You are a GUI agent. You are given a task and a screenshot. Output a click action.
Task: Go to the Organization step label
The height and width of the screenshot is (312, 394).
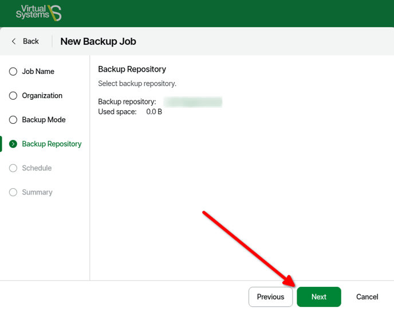click(x=42, y=96)
